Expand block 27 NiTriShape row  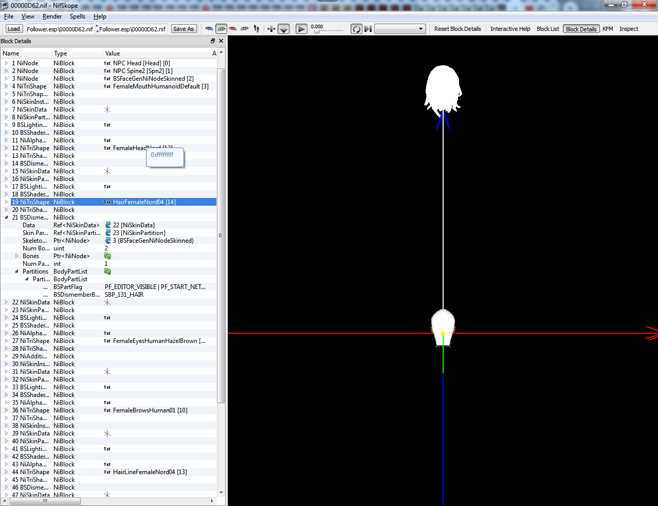coord(6,341)
